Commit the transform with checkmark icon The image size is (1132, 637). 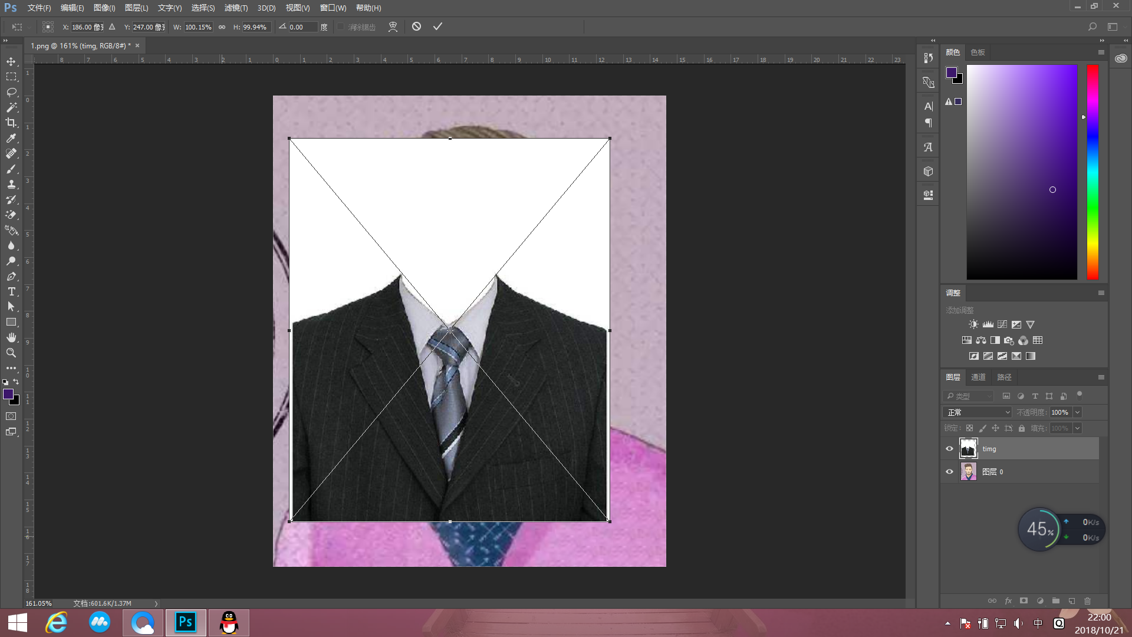pyautogui.click(x=437, y=27)
